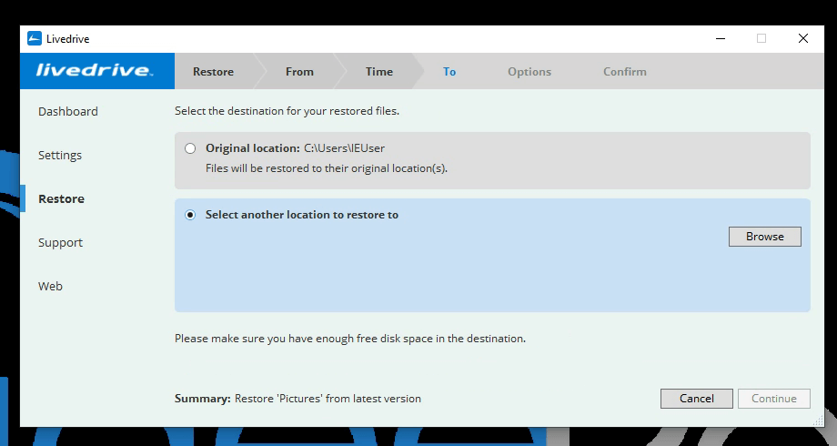Go to Settings in the sidebar
Image resolution: width=837 pixels, height=446 pixels.
click(x=60, y=156)
